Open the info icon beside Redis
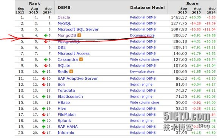Viewport: 217px width, 138px height. 71,71
